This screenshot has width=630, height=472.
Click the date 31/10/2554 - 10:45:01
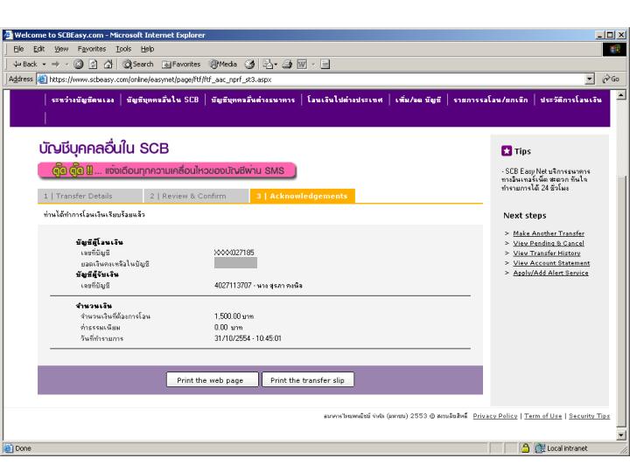point(248,338)
